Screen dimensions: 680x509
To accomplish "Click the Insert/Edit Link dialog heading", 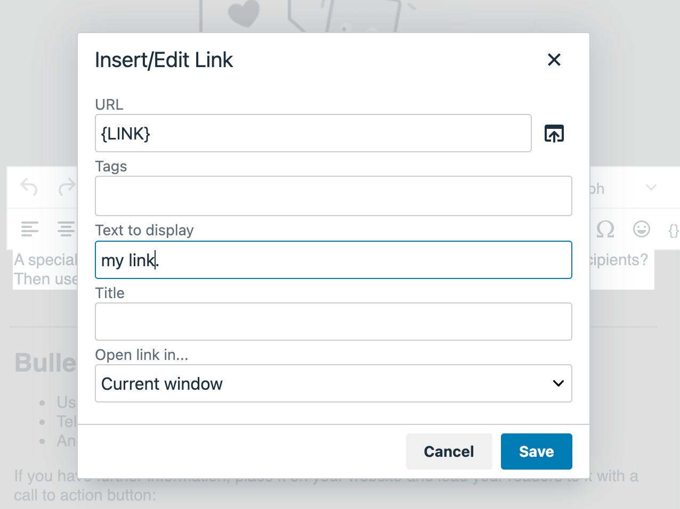I will (x=164, y=60).
